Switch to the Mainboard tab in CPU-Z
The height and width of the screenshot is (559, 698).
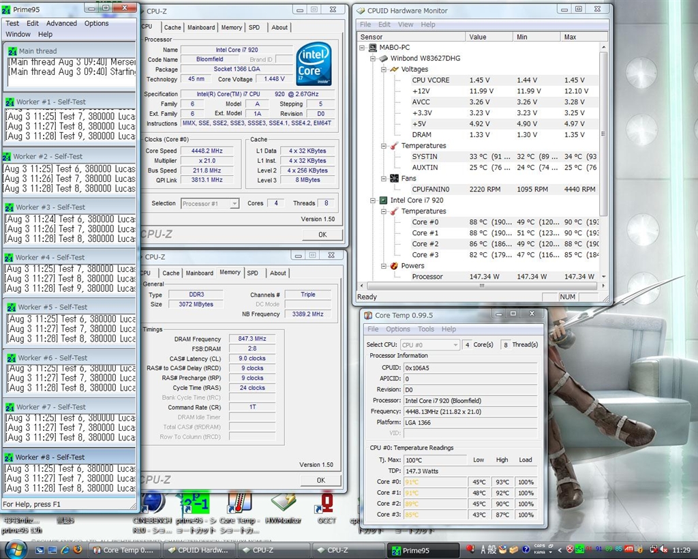201,27
